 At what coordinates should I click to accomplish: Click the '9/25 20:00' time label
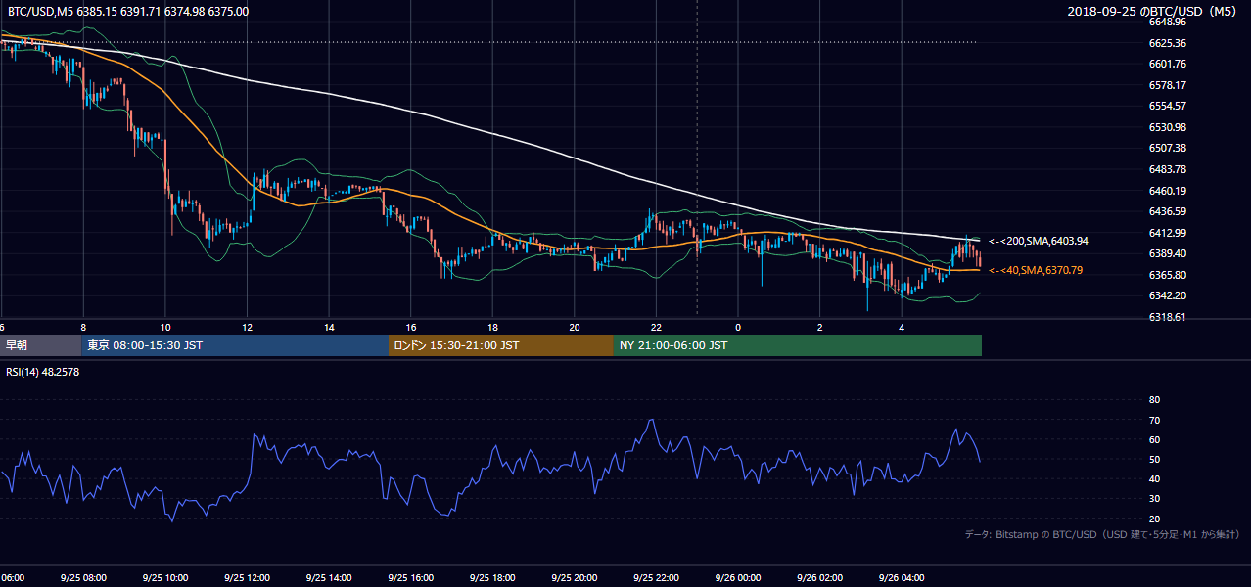(574, 577)
